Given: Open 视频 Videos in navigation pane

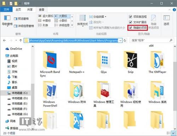Looking at the screenshot, I should tap(12, 61).
